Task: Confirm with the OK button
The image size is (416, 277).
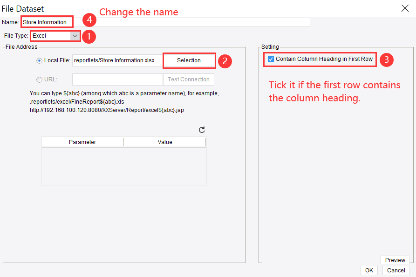Action: click(x=369, y=270)
